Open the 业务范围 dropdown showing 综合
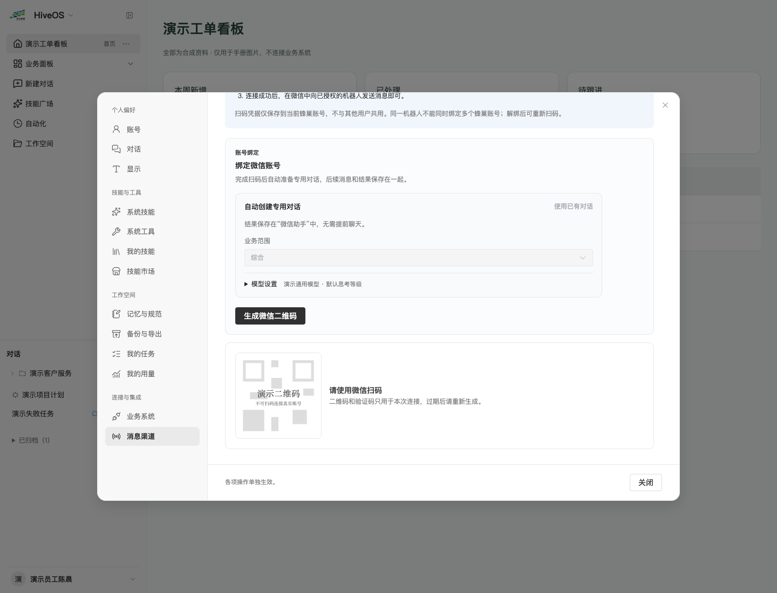This screenshot has width=777, height=593. [419, 258]
